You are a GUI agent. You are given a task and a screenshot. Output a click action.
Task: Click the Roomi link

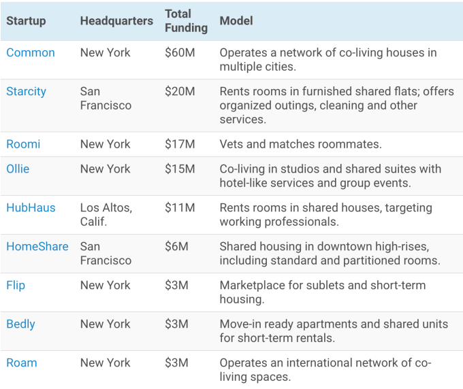[x=23, y=144]
